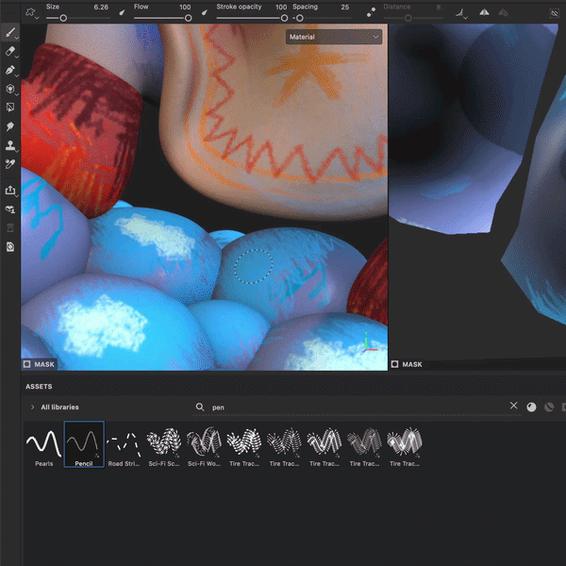Viewport: 566px width, 566px height.
Task: Select the Eraser tool
Action: 10,51
